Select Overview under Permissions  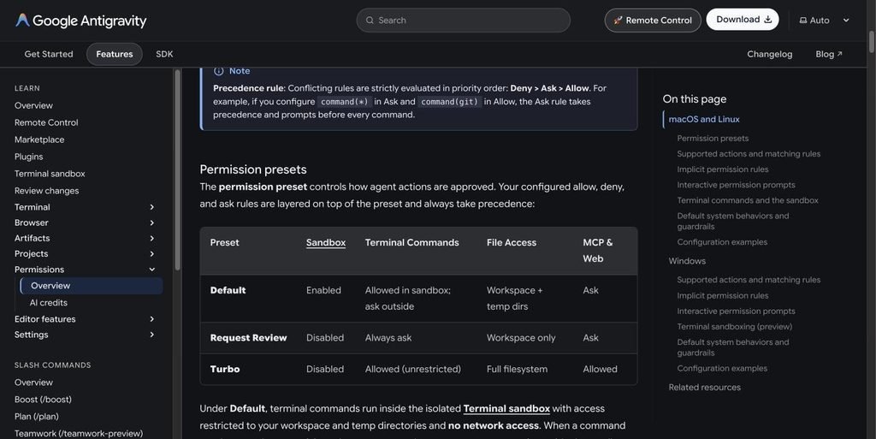(92, 286)
